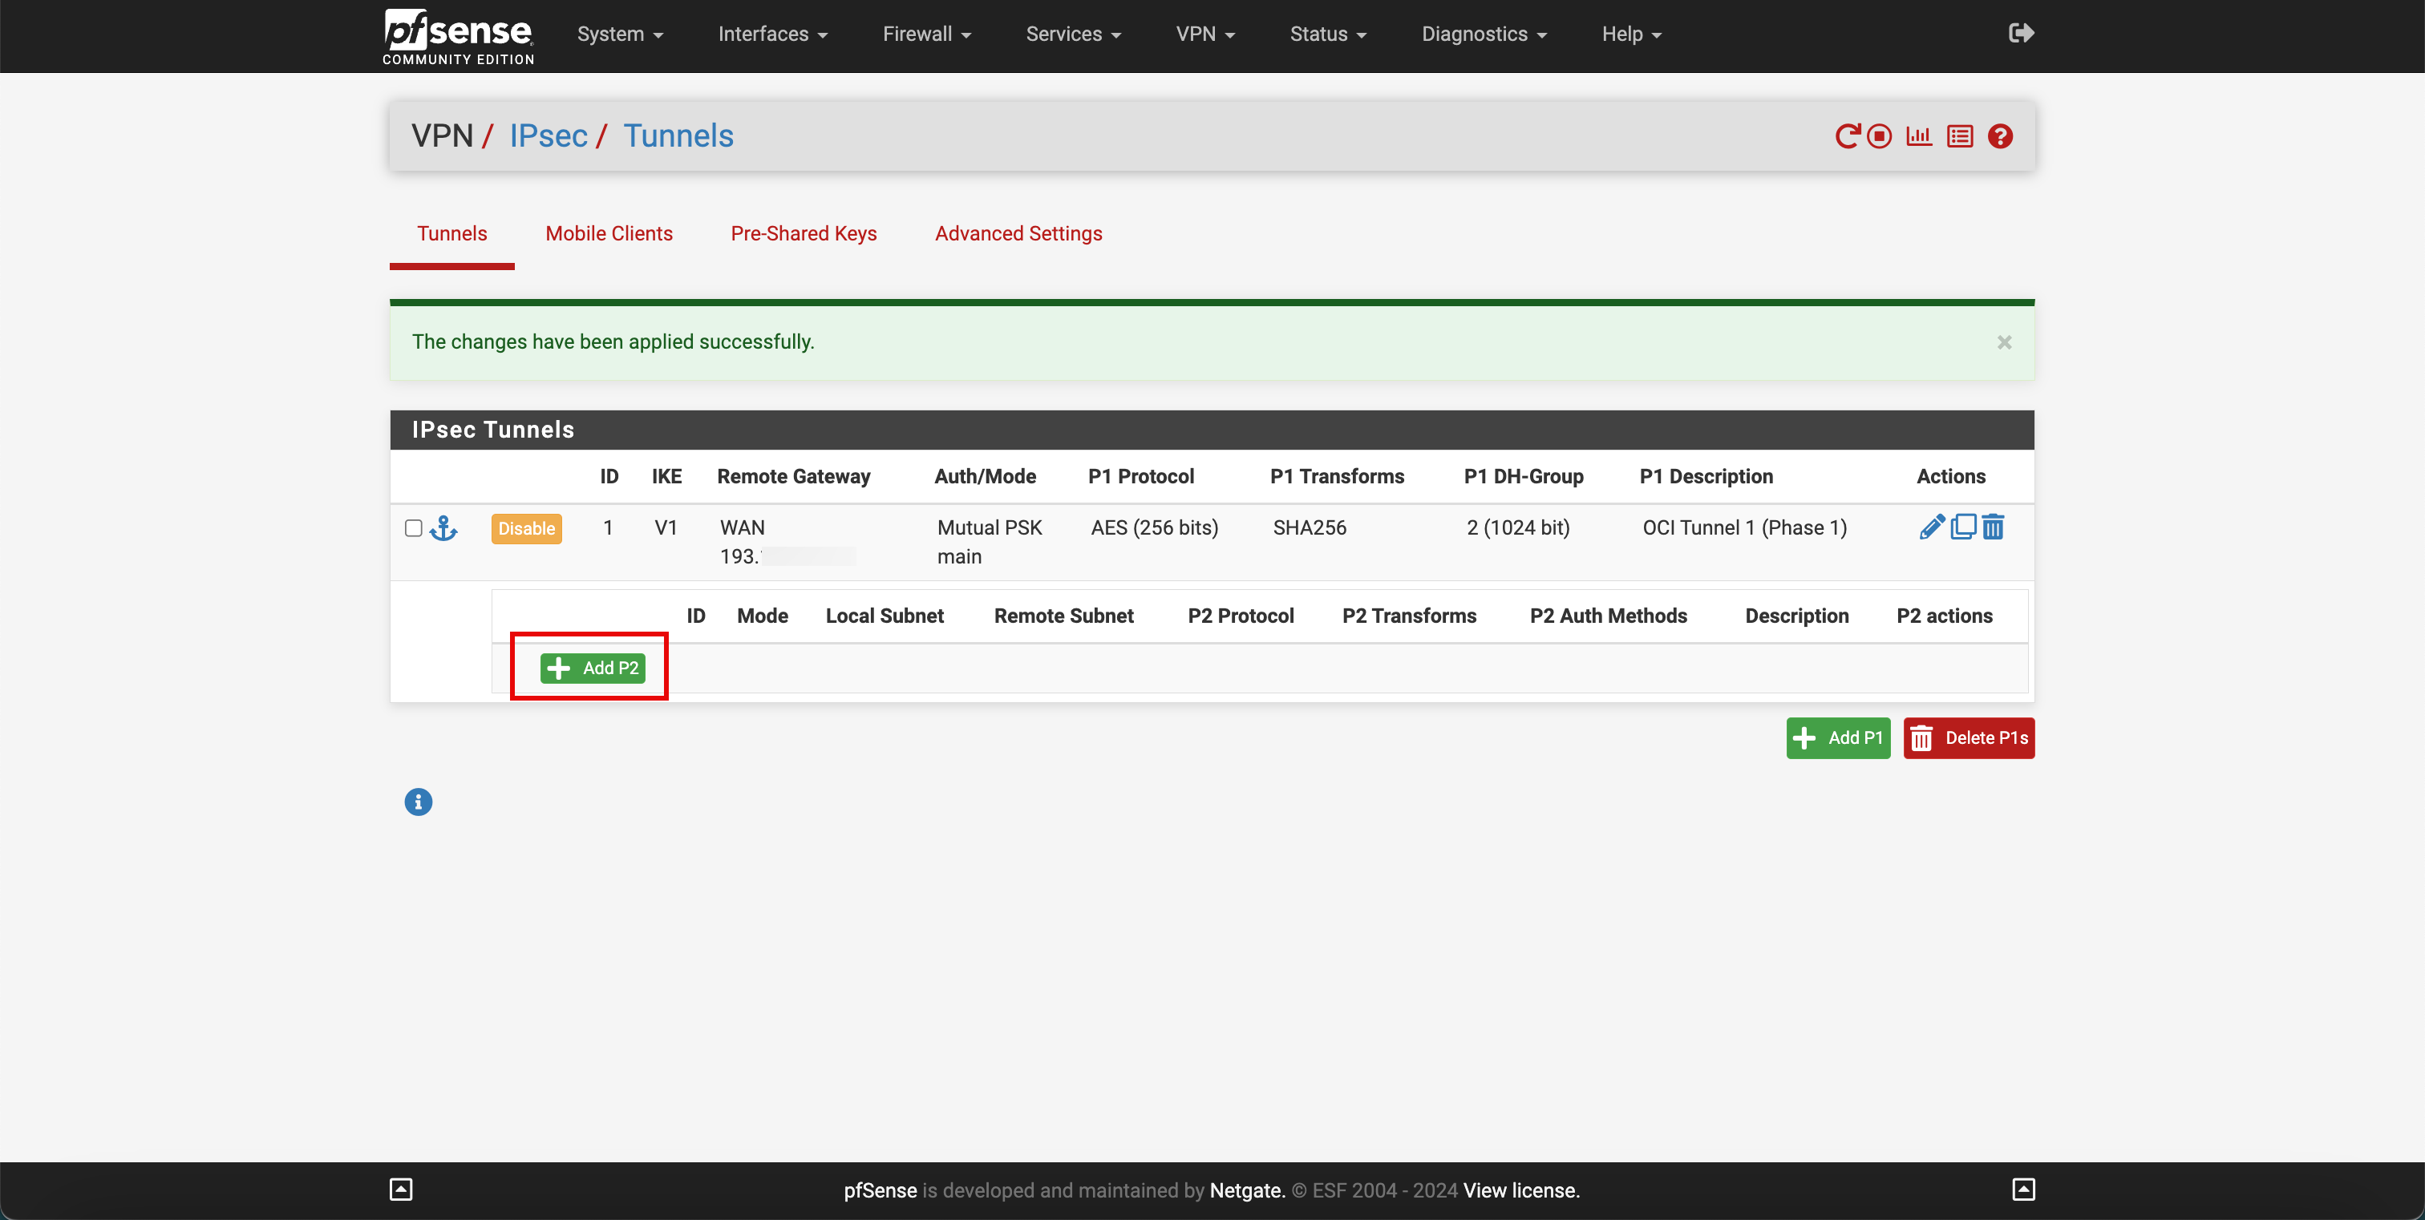Expand the VPN dropdown menu

[x=1208, y=34]
